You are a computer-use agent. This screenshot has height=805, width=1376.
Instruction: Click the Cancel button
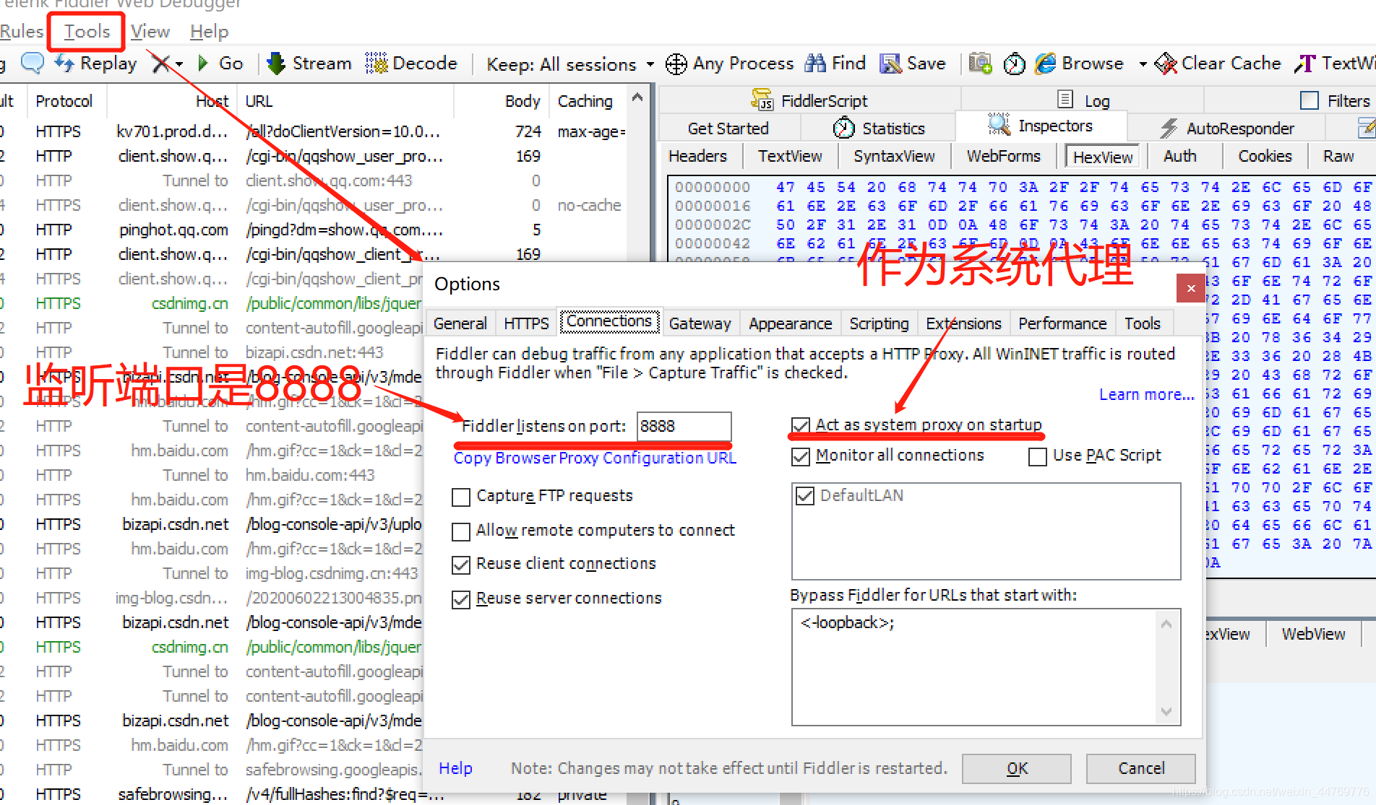[1141, 768]
